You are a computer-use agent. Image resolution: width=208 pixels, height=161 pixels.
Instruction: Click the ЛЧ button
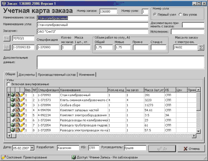pyautogui.click(x=7, y=38)
